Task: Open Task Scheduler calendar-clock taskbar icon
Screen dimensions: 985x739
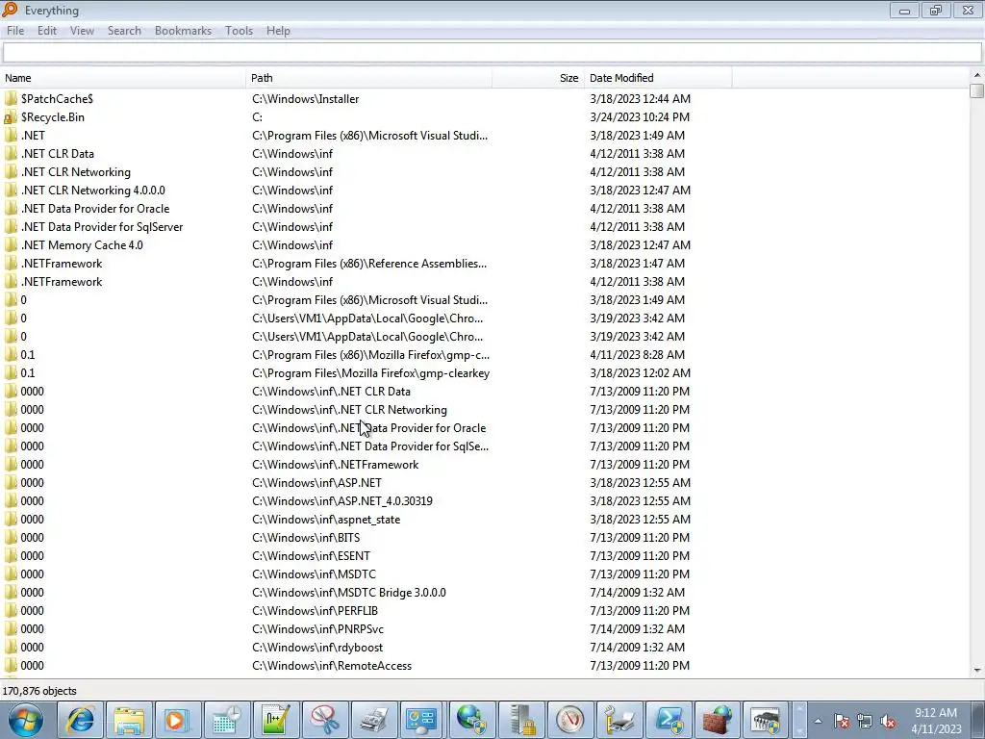Action: coord(227,720)
